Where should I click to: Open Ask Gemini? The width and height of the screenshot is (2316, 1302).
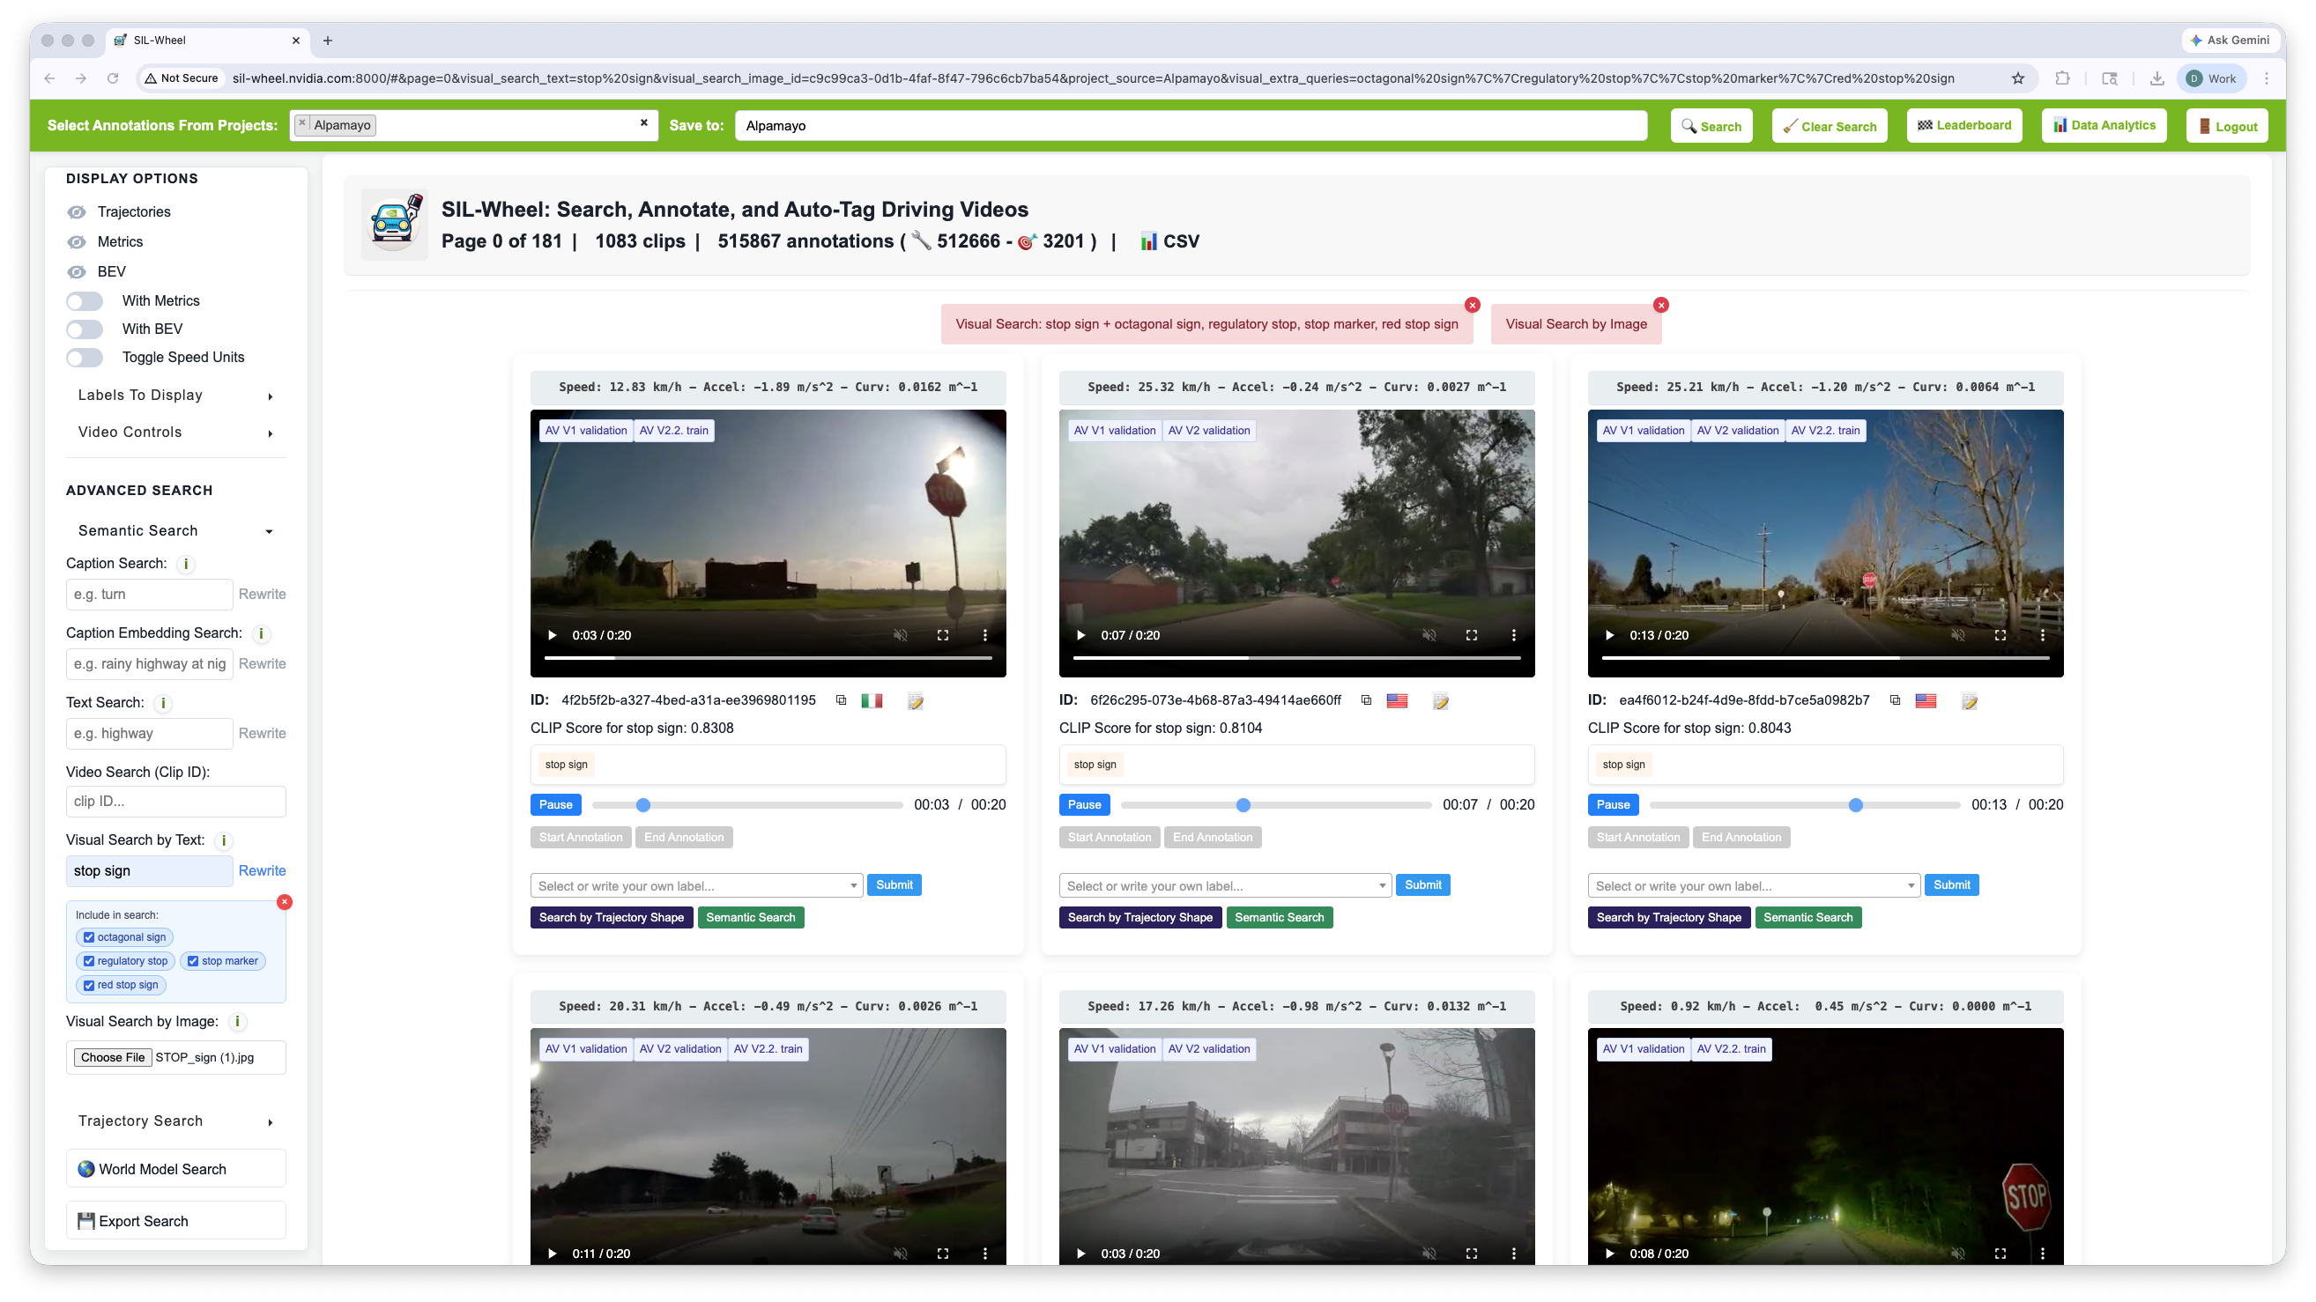tap(2229, 41)
